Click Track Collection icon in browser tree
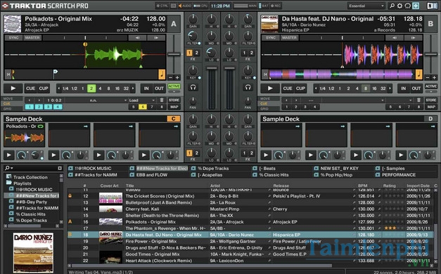This screenshot has height=274, width=441. point(9,177)
